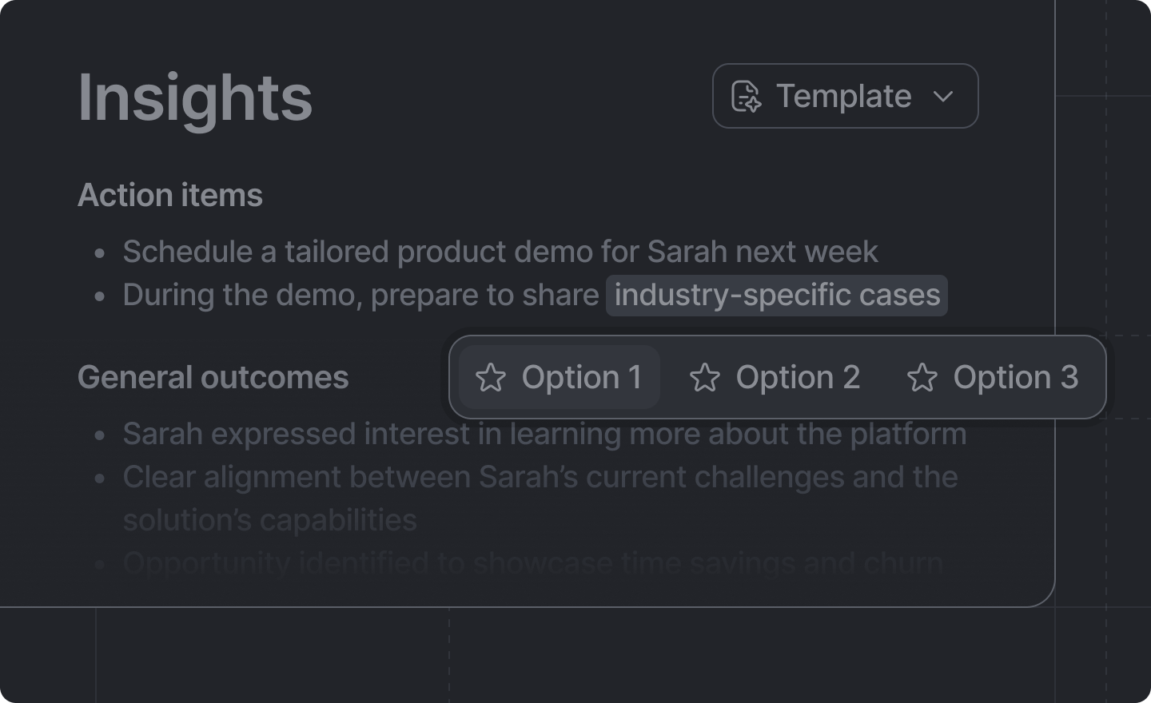Screen dimensions: 1151x703
Task: Click the star icon beside Option 2
Action: click(704, 378)
